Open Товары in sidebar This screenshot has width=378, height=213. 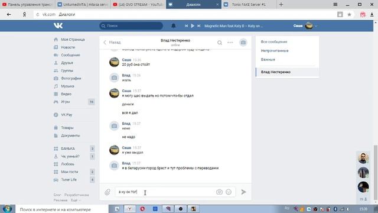pyautogui.click(x=67, y=128)
